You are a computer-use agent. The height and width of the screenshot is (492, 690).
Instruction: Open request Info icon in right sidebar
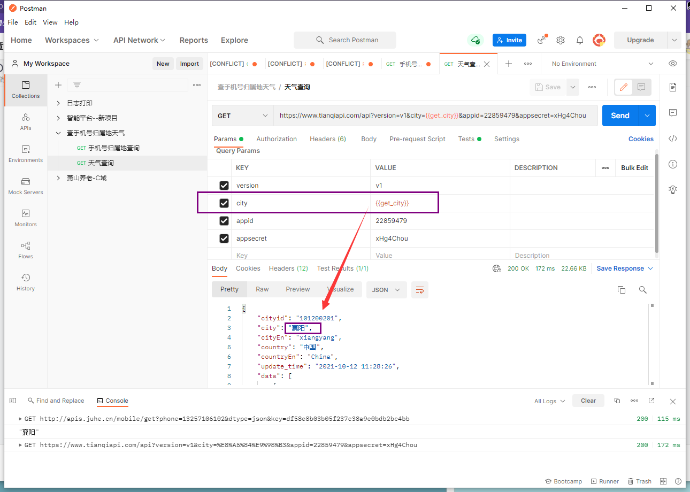click(x=673, y=164)
